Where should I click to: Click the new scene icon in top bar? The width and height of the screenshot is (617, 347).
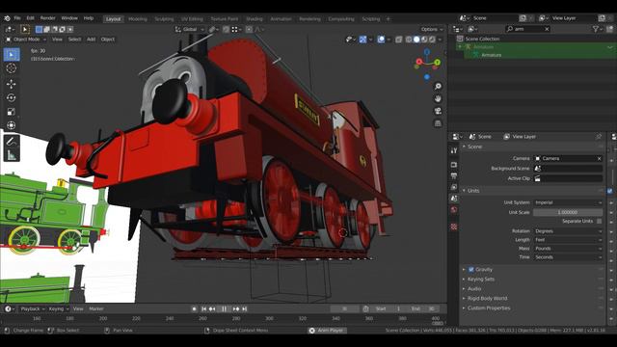pyautogui.click(x=523, y=18)
